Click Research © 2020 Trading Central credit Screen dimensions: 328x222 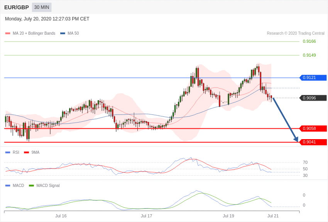pos(296,34)
